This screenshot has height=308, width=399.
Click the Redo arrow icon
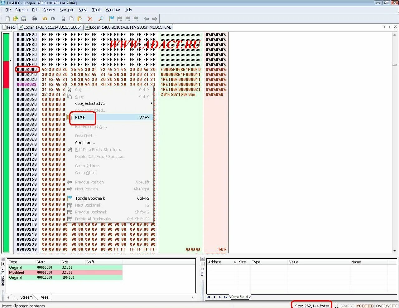[53, 19]
